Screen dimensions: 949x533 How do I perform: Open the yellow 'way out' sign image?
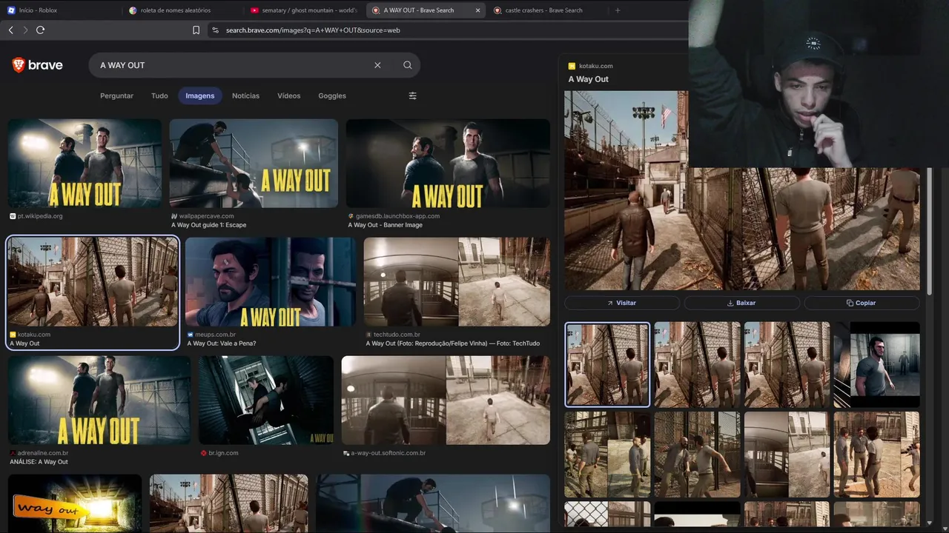75,503
